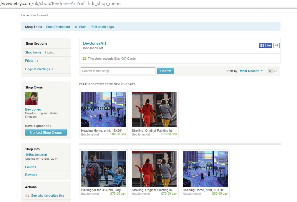Click the shop owner's profile photo
297x202 pixels.
(31, 99)
